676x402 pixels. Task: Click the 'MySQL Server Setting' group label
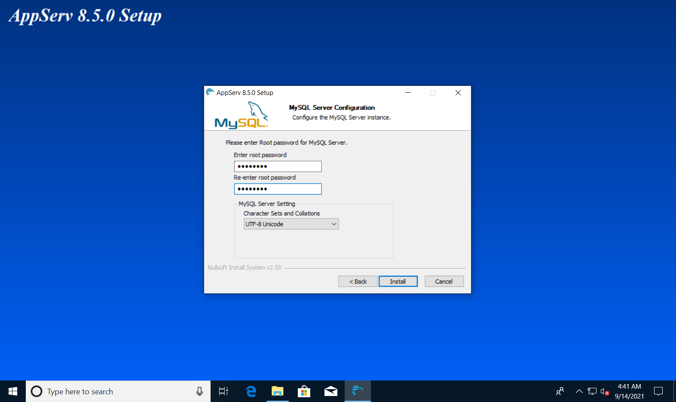tap(267, 204)
